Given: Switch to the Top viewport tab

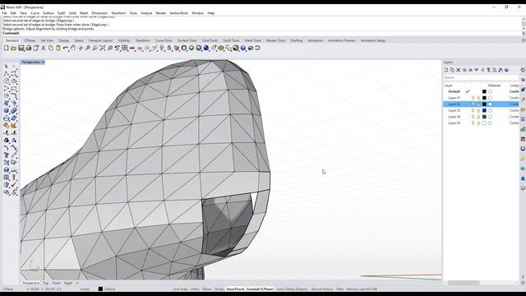Looking at the screenshot, I should 46,283.
